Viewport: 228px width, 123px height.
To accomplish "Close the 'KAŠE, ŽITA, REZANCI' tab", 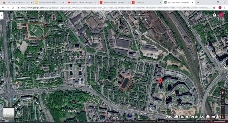I will pyautogui.click(x=31, y=3).
